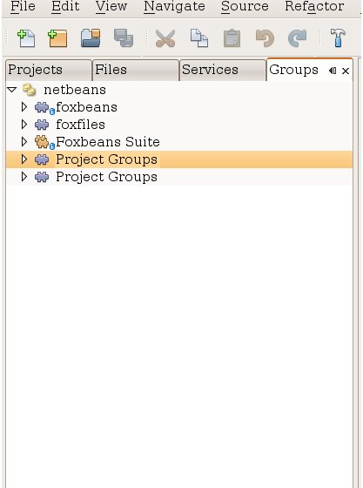Open the View menu
363x488 pixels.
point(111,6)
